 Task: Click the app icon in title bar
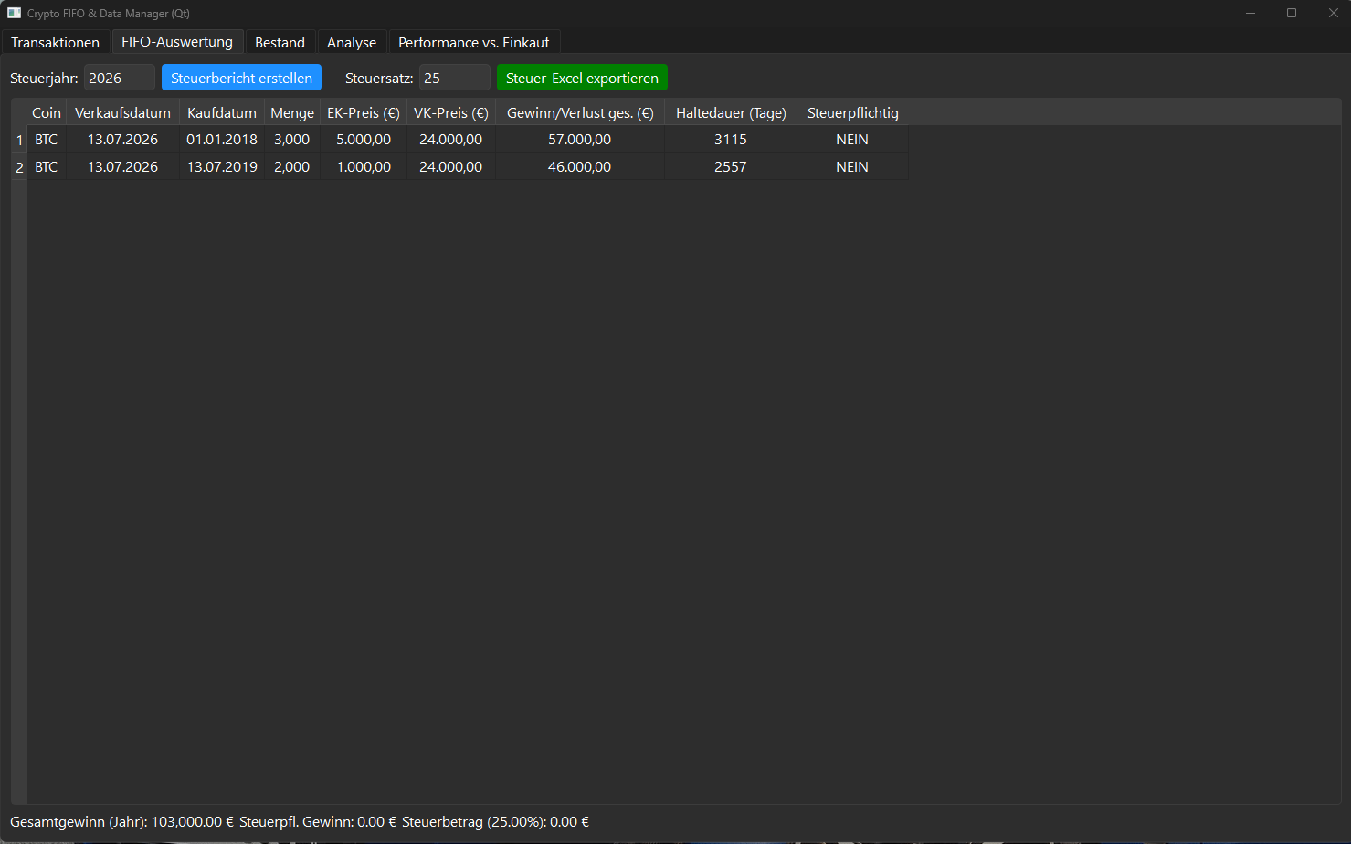pyautogui.click(x=14, y=14)
